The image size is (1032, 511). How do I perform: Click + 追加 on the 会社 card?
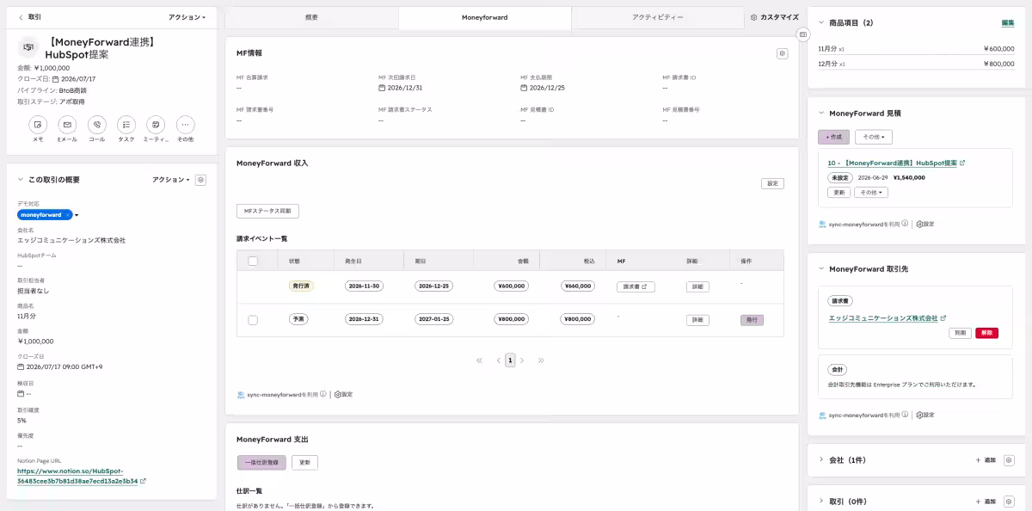pos(986,460)
